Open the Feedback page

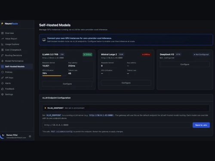click(16, 89)
